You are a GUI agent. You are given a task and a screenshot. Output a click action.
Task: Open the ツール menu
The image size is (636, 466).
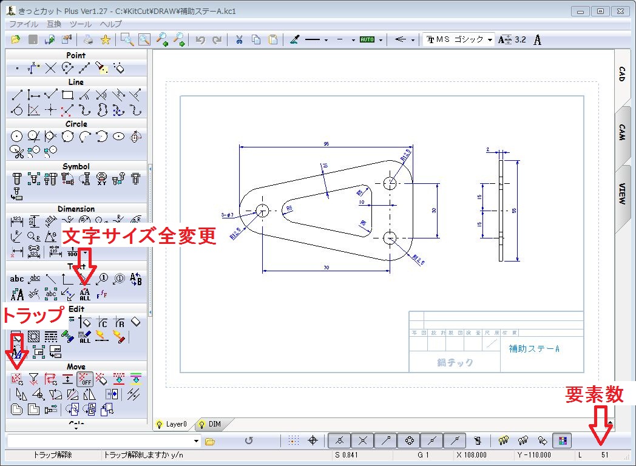tap(80, 24)
